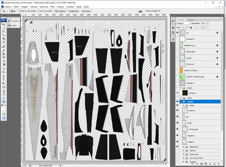Select the Rectangular Marquee tool
This screenshot has width=226, height=167.
[x=4, y=28]
